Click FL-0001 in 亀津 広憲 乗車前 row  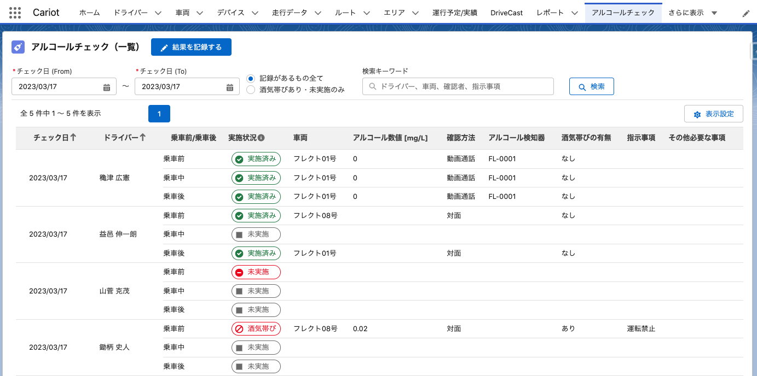pyautogui.click(x=502, y=159)
